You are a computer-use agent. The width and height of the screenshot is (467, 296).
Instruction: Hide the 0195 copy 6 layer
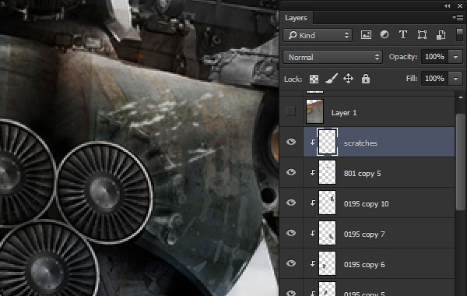pos(291,263)
